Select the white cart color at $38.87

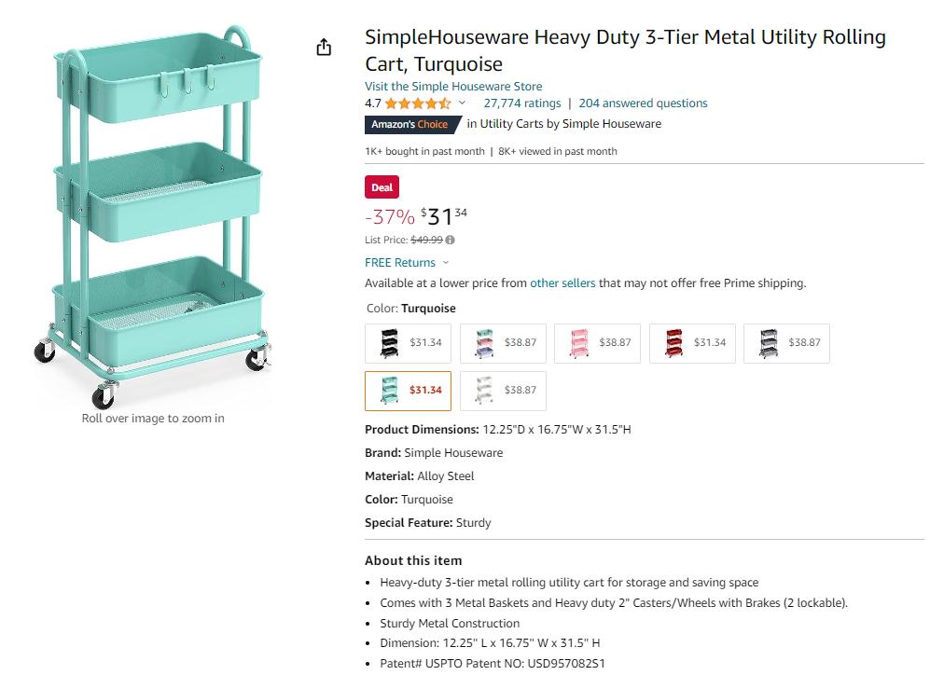coord(503,391)
